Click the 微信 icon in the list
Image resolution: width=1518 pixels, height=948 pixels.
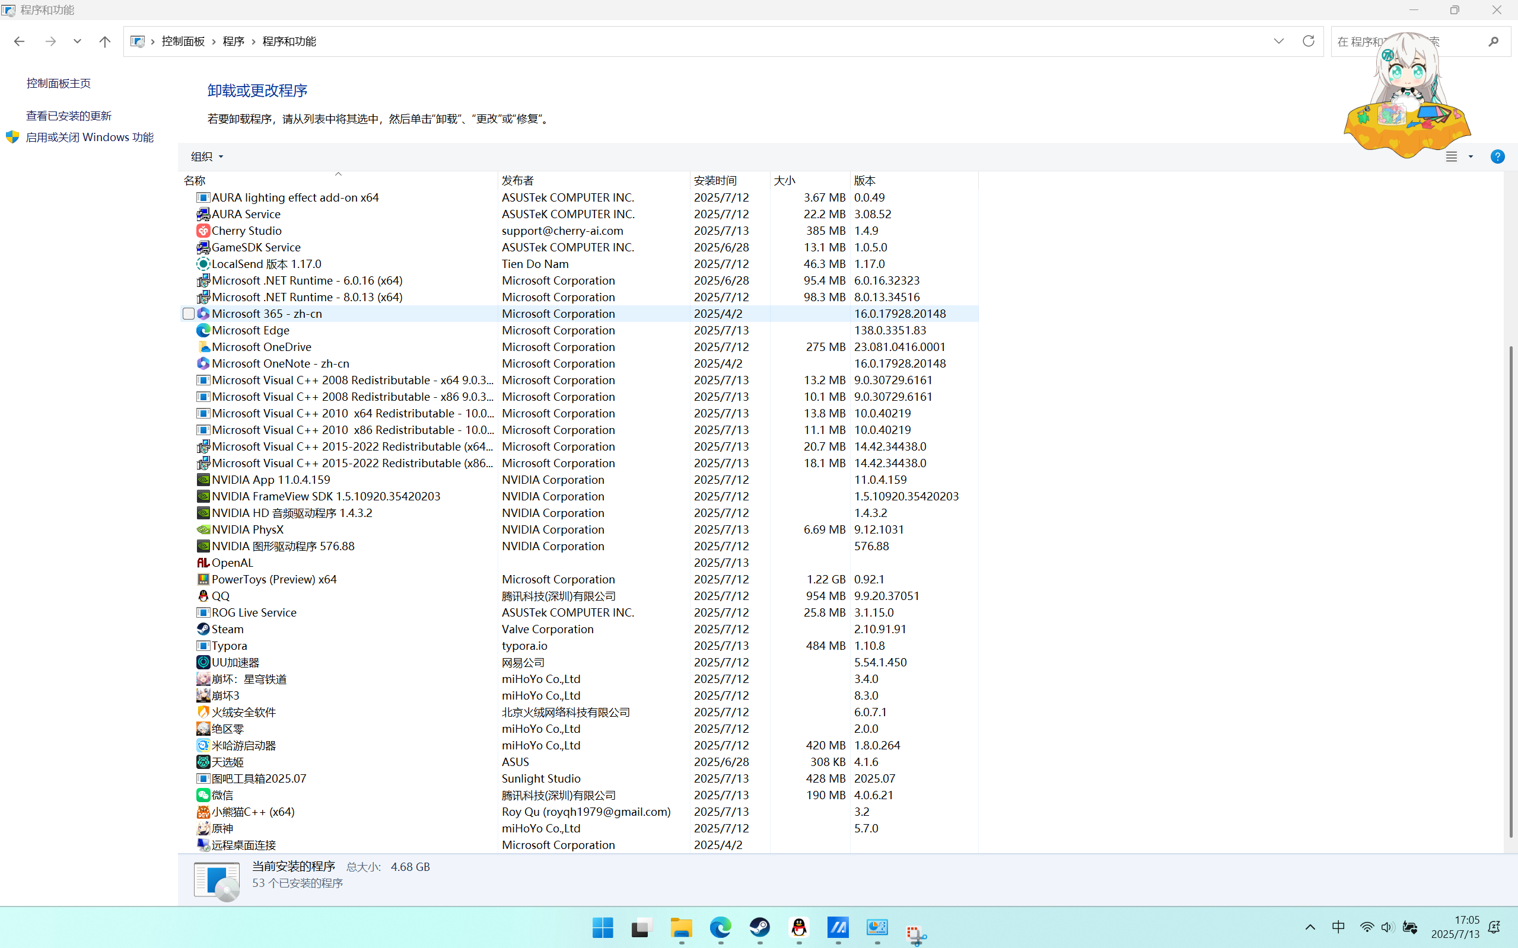tap(203, 795)
